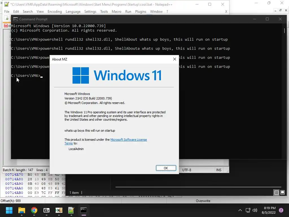Open the Microsoft Software License link
This screenshot has height=217, width=289.
(x=128, y=140)
